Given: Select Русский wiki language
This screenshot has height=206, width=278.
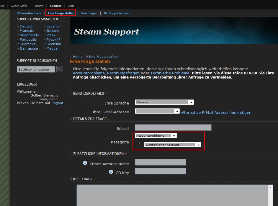Looking at the screenshot, I should coord(53,40).
